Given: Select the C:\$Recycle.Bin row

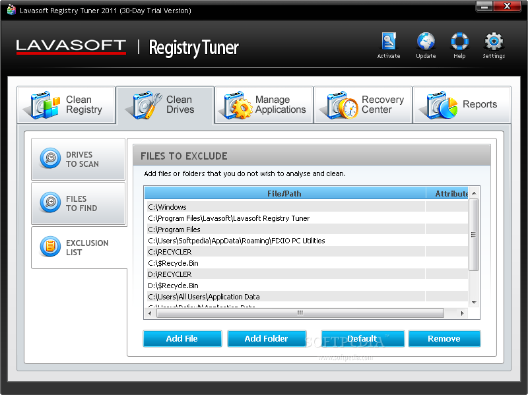Looking at the screenshot, I should 306,263.
